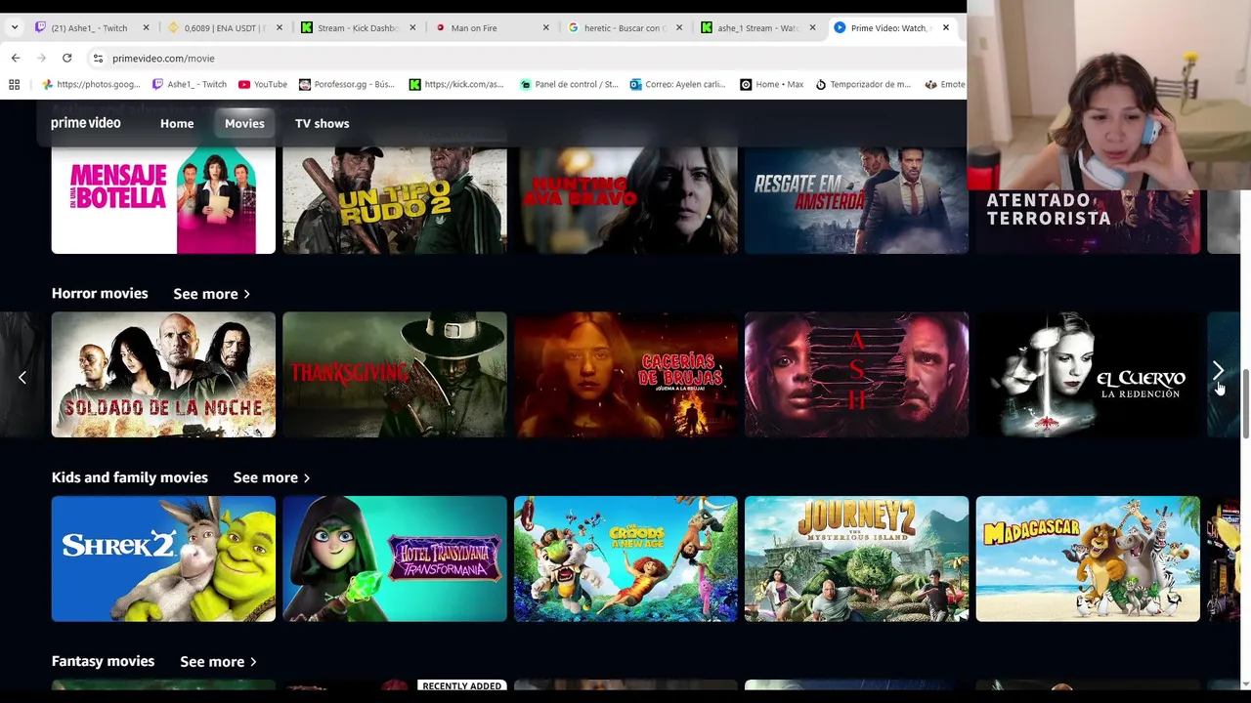Switch to the Man on Fire tab
The width and height of the screenshot is (1251, 703).
pyautogui.click(x=491, y=27)
